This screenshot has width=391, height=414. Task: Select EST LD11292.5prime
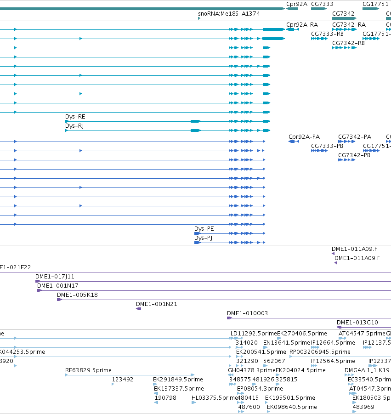(254, 334)
